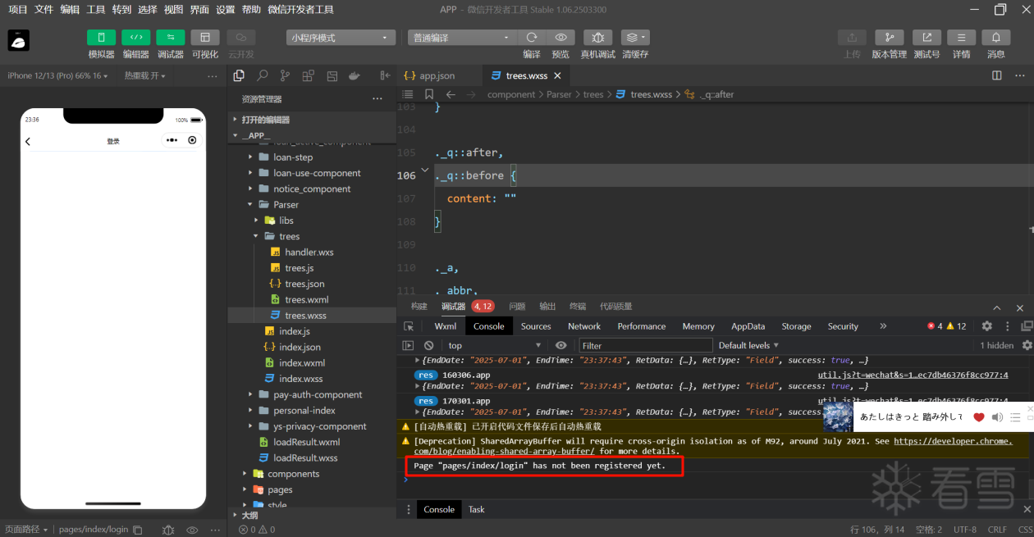1034x537 pixels.
Task: Toggle the live expression eye icon
Action: click(x=560, y=345)
